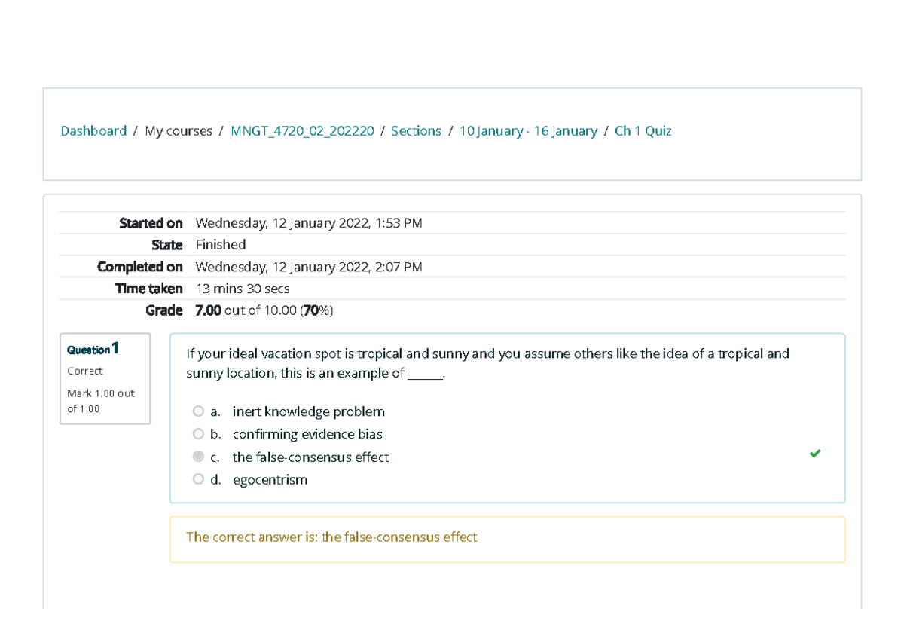Click the green checkmark beside the correct answer
904x639 pixels.
point(814,454)
